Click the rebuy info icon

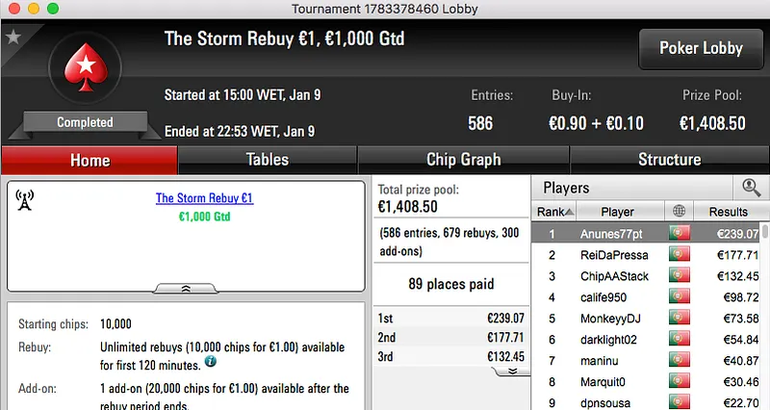click(210, 363)
